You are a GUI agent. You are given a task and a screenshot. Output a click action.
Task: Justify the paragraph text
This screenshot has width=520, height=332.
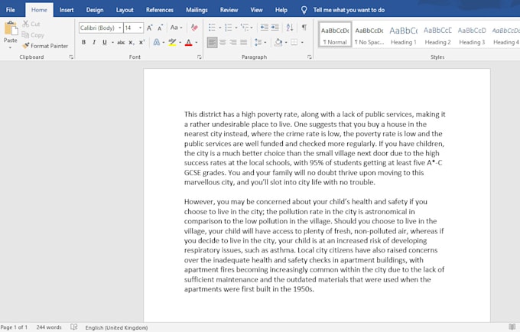244,42
